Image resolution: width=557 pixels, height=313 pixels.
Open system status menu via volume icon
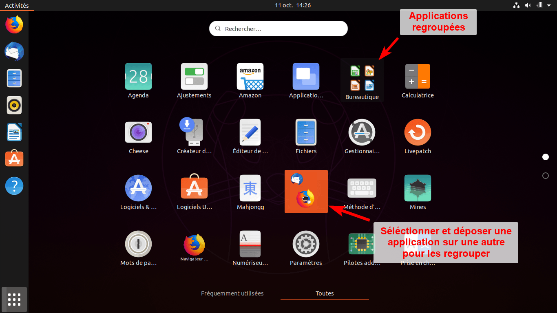tap(528, 5)
